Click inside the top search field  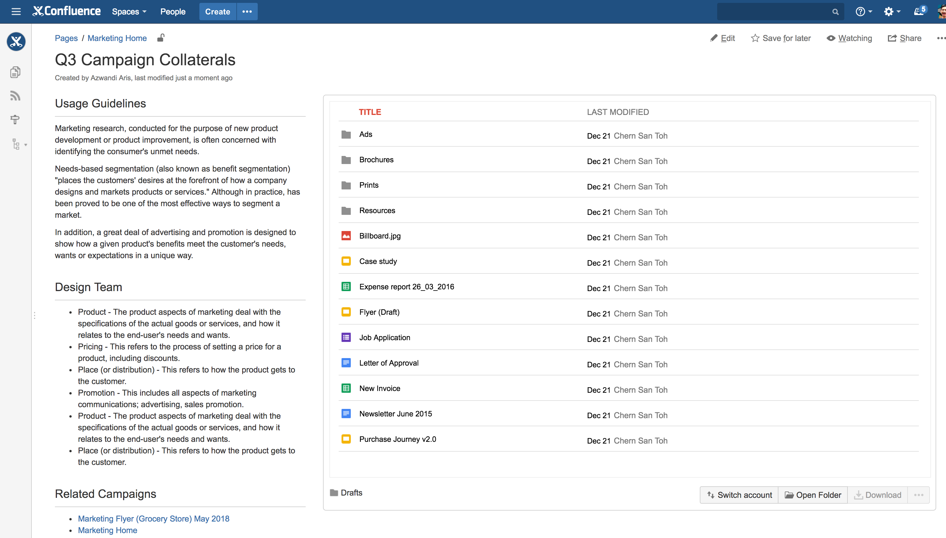tap(773, 12)
